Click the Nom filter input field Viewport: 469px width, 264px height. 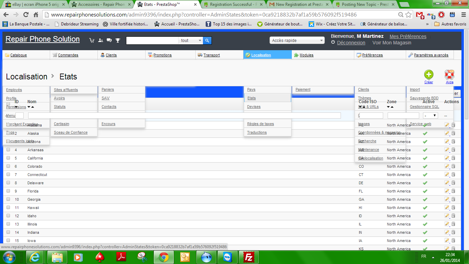tap(184, 115)
